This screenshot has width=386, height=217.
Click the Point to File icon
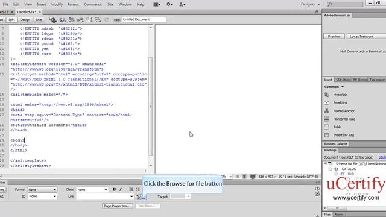pos(138,197)
